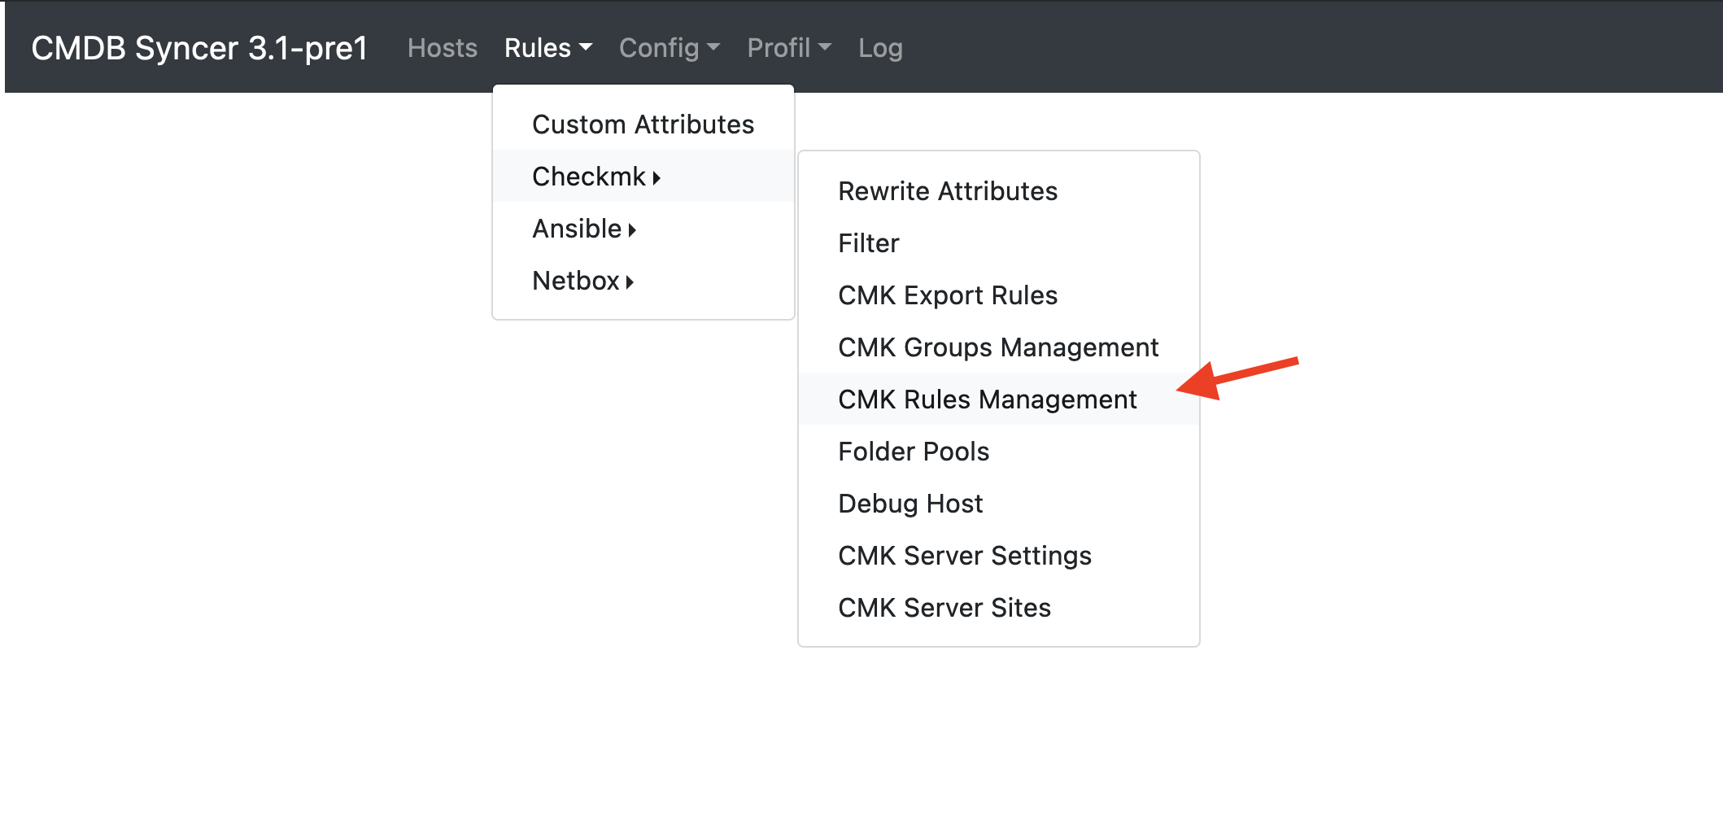Open CMK Rules Management

(988, 399)
